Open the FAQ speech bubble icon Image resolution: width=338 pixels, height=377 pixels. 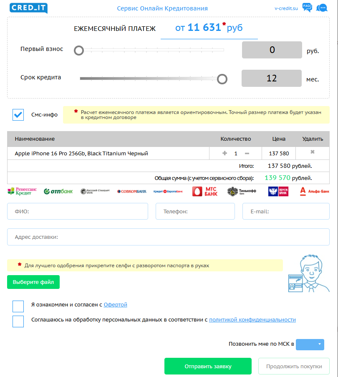tap(307, 8)
